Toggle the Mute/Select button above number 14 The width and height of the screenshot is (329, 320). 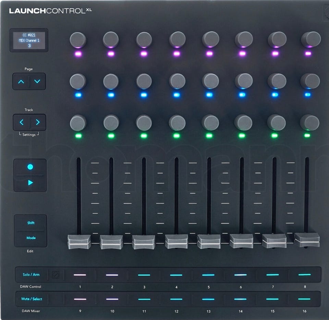pyautogui.click(x=240, y=299)
